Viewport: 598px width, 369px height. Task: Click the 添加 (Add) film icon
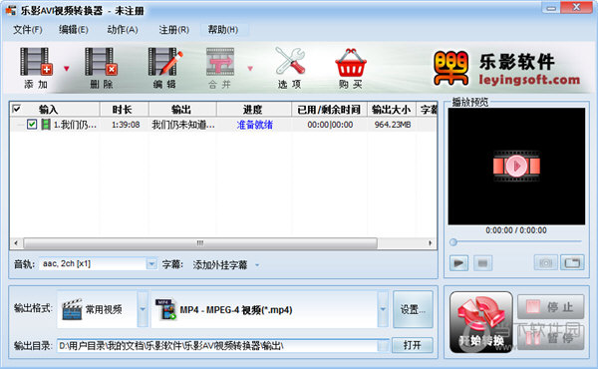[x=36, y=62]
